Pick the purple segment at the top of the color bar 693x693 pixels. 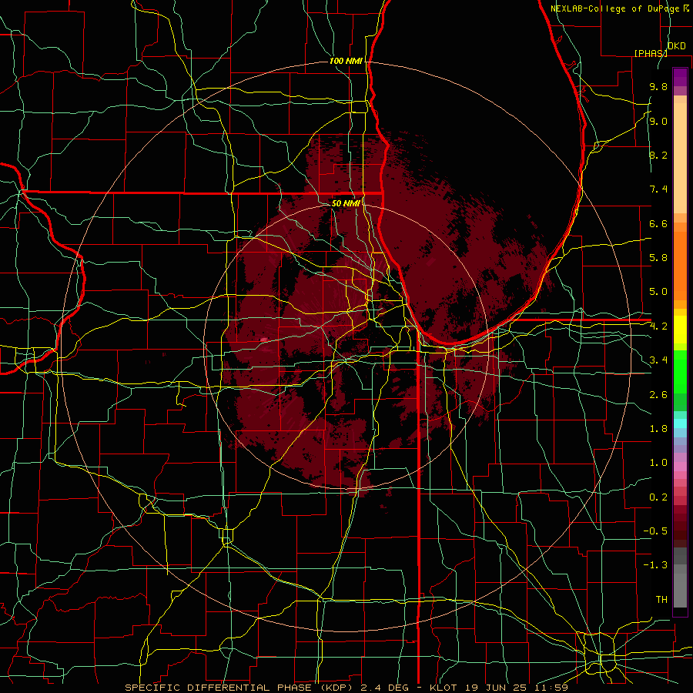tap(680, 77)
